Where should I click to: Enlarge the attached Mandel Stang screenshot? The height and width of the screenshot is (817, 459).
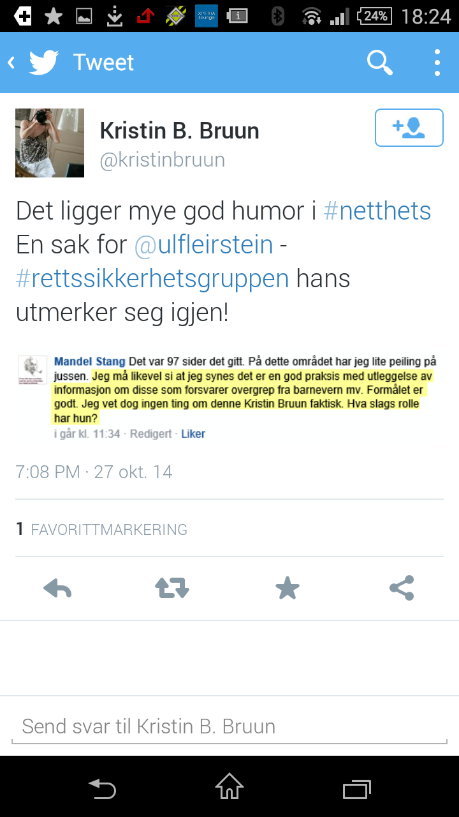point(228,397)
